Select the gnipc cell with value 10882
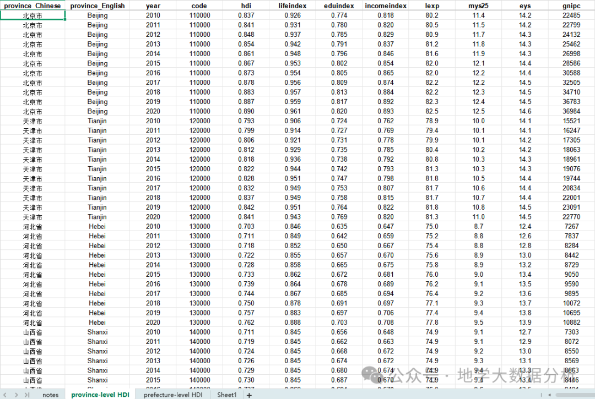Image resolution: width=595 pixels, height=399 pixels. (571, 323)
